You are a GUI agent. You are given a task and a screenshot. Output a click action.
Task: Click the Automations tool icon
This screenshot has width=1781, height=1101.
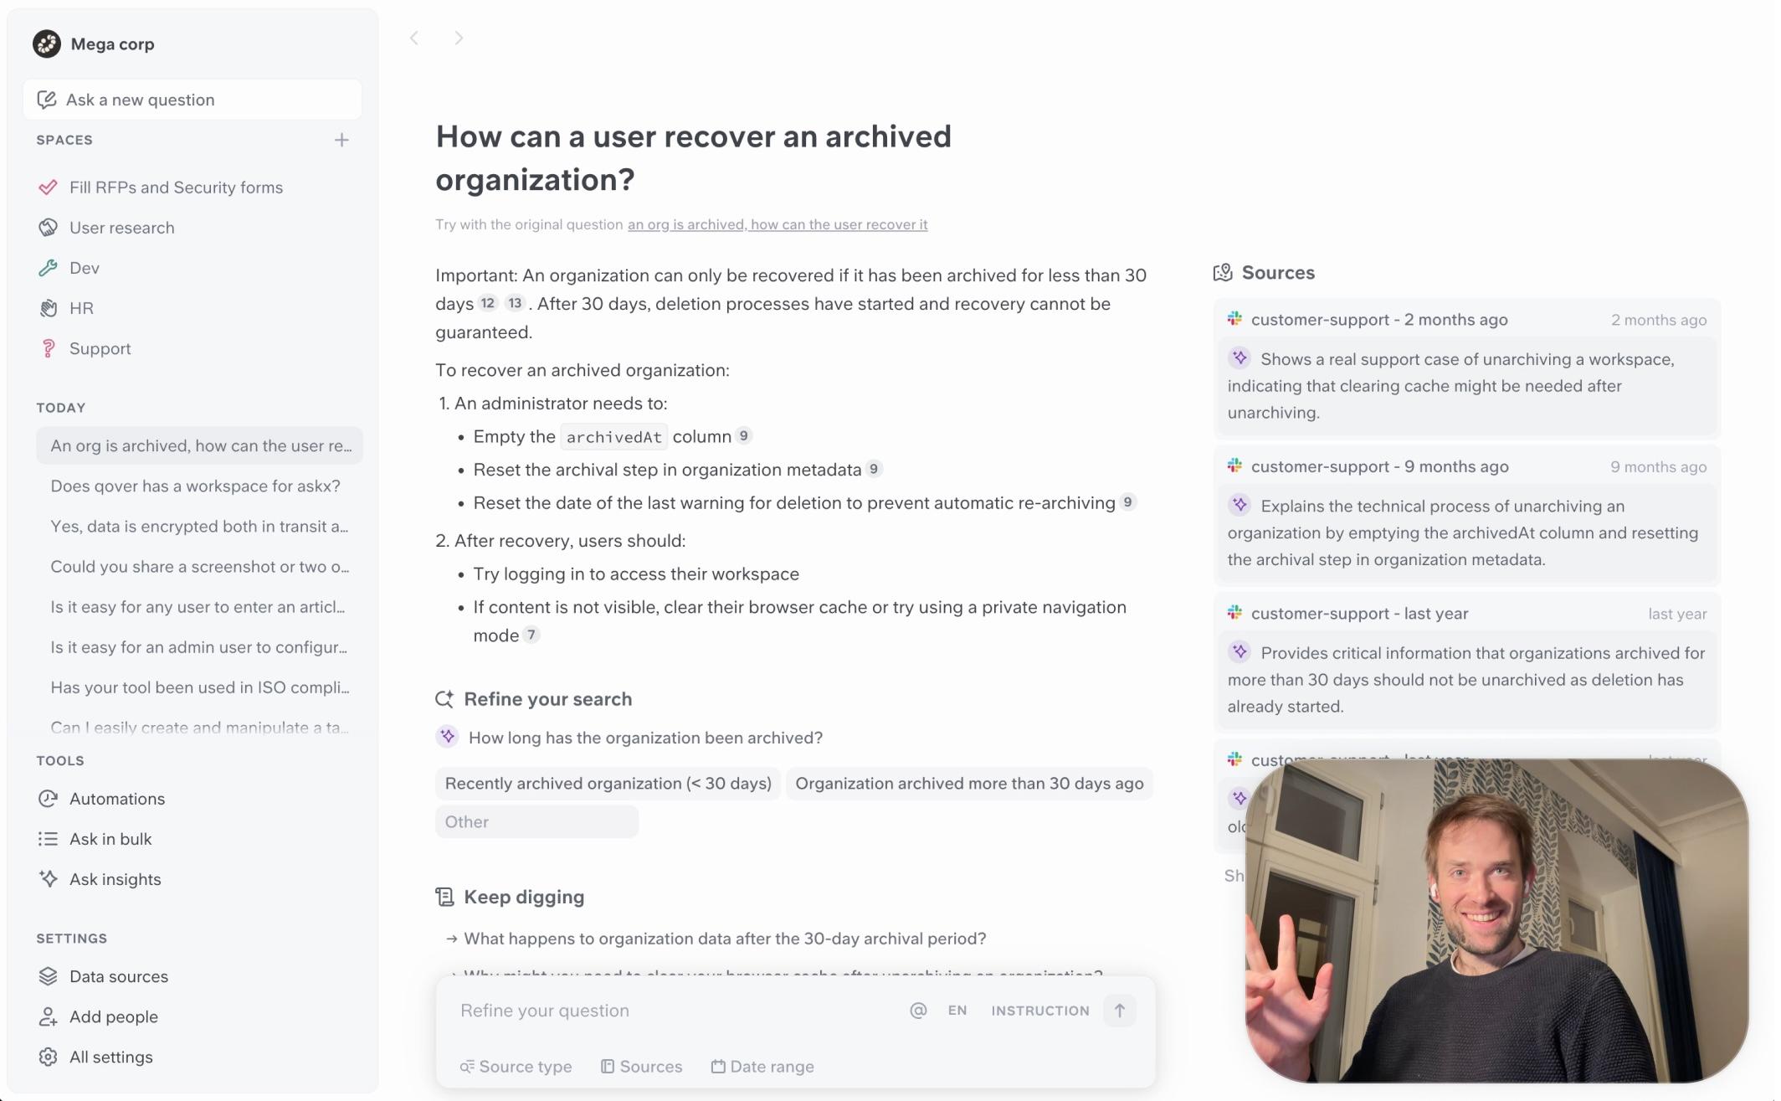click(x=47, y=800)
